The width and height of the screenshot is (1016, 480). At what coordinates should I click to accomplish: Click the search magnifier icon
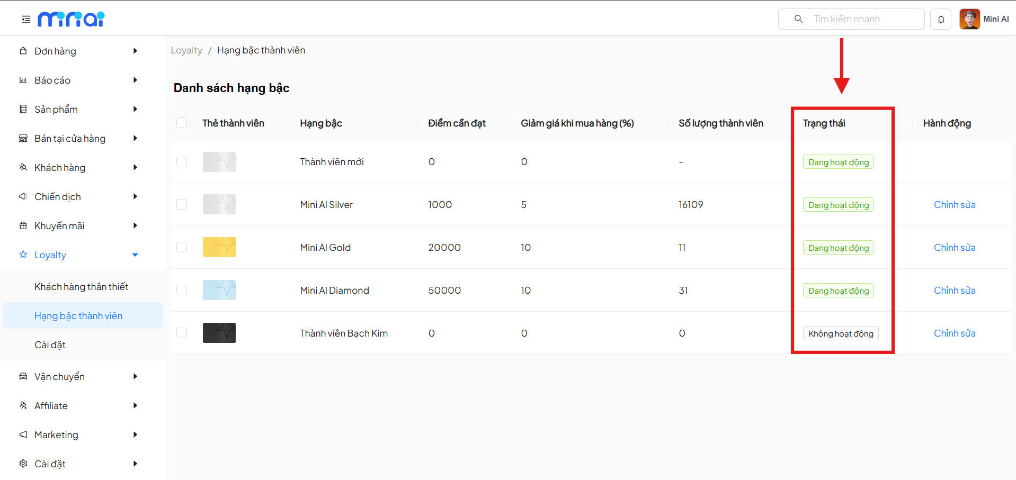(798, 19)
